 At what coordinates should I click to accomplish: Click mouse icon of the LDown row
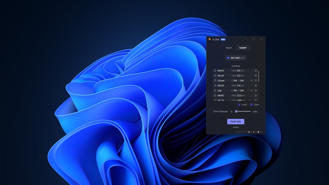(215, 81)
